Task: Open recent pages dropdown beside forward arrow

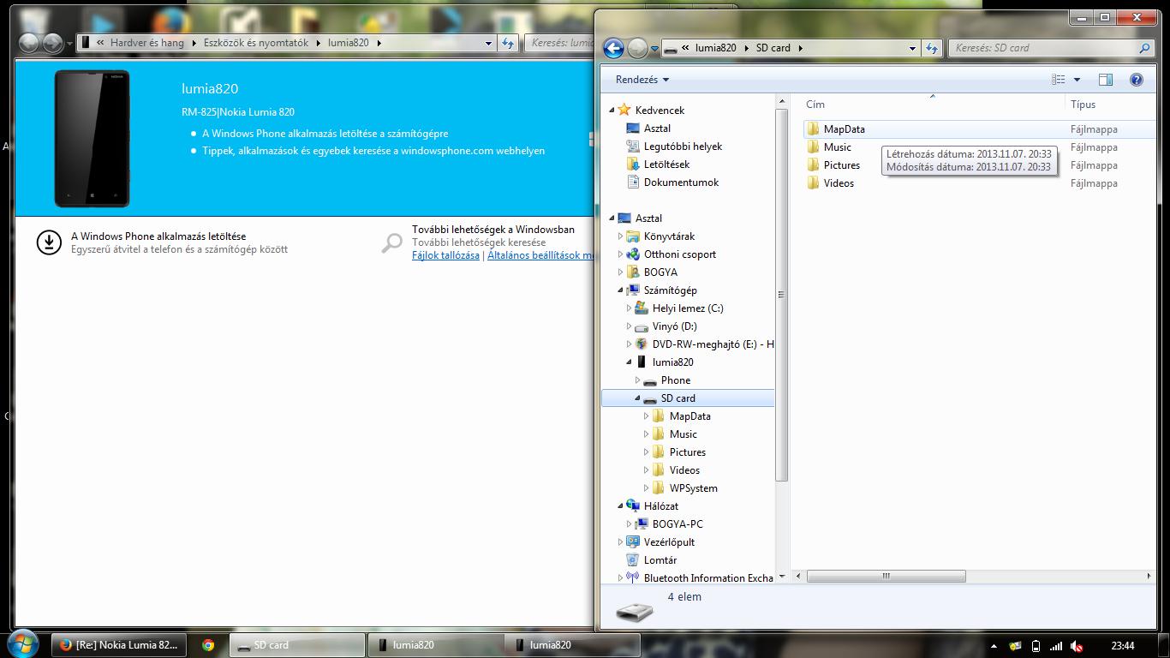Action: coord(654,49)
